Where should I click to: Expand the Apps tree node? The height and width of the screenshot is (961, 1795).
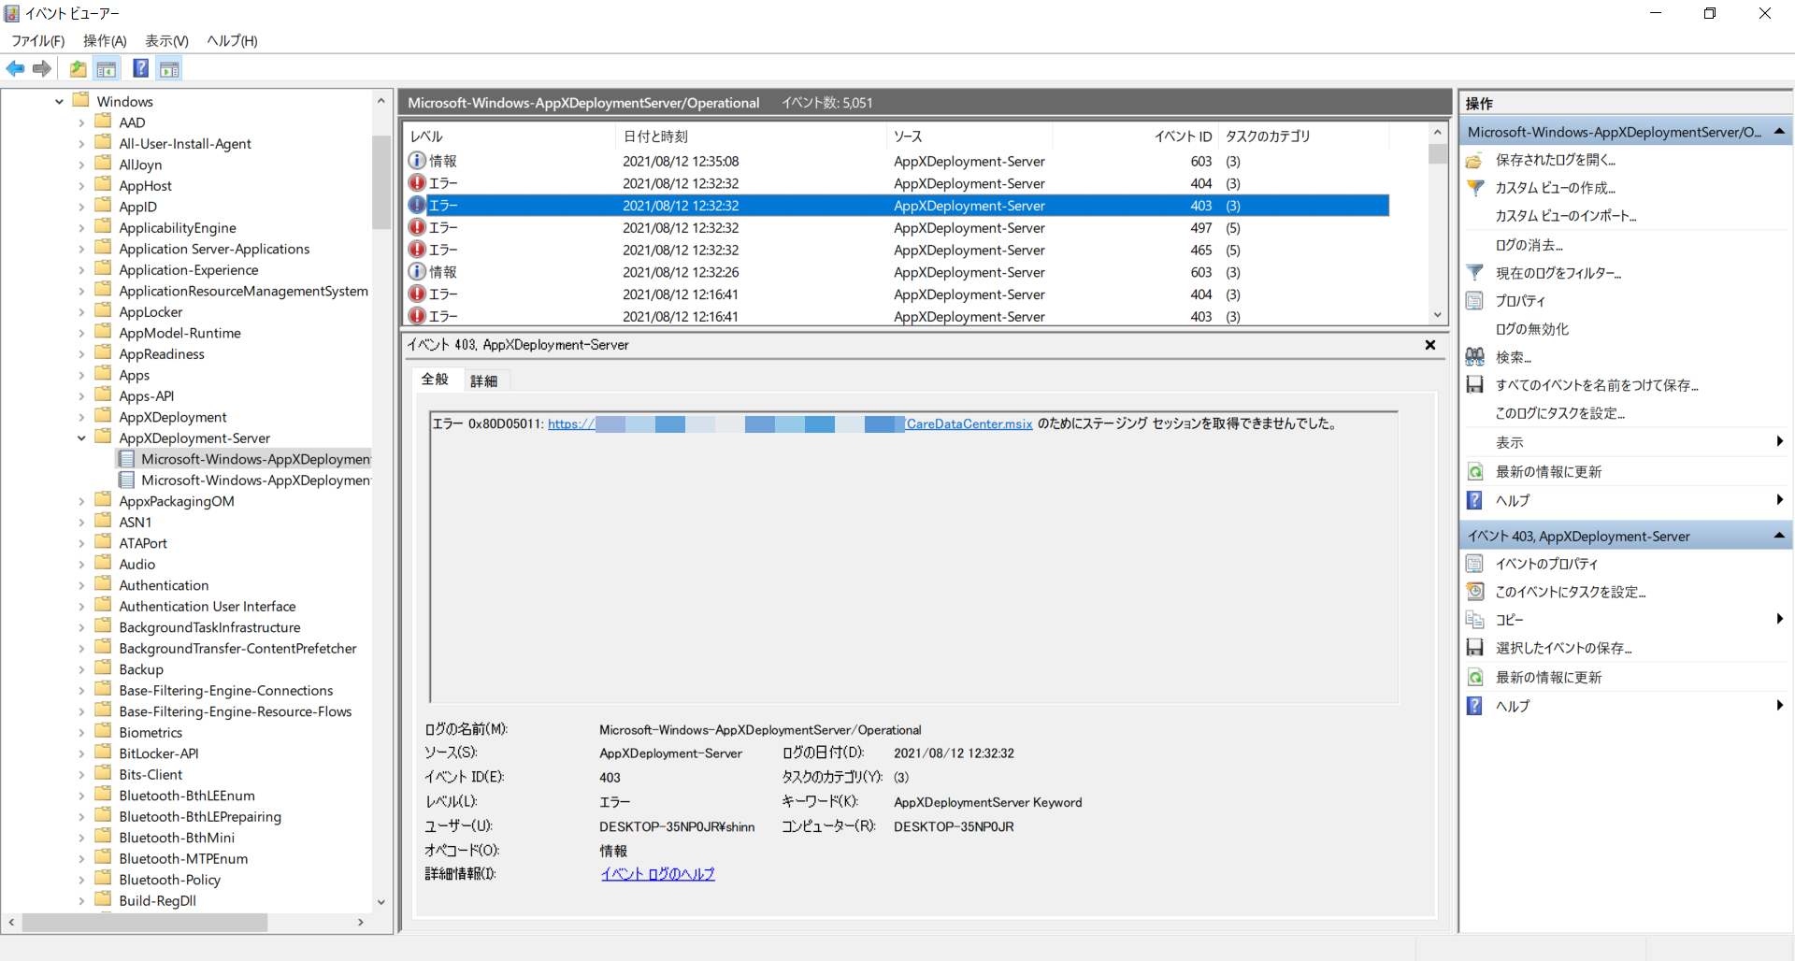[83, 374]
